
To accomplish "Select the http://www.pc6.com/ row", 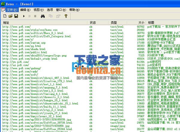I will (x=16, y=27).
